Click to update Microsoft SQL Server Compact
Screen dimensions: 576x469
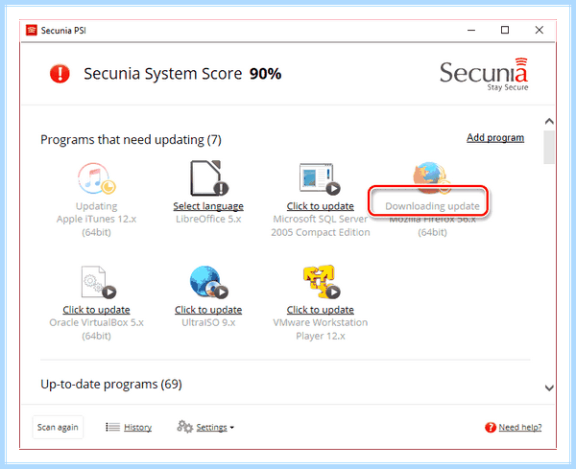click(x=321, y=206)
